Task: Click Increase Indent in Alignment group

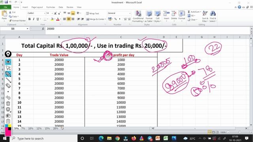Action: coord(82,19)
